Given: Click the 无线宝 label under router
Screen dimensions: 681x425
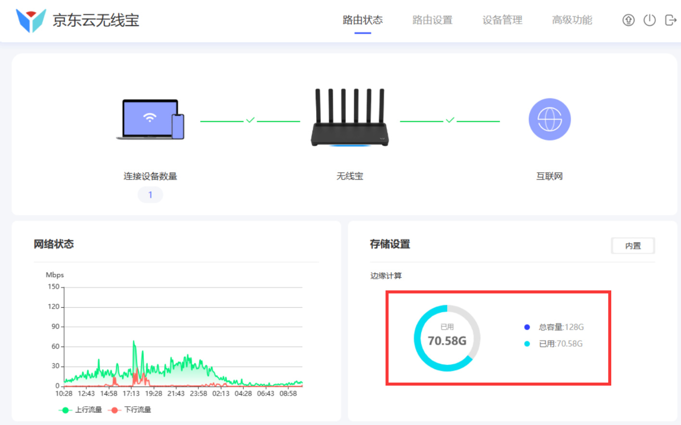Looking at the screenshot, I should [x=350, y=176].
